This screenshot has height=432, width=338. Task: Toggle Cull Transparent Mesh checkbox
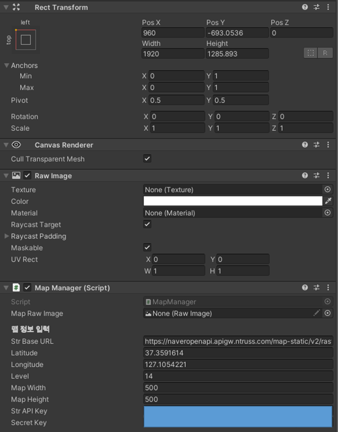point(147,159)
